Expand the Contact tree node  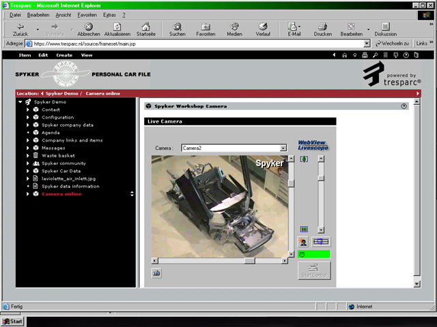coord(27,110)
